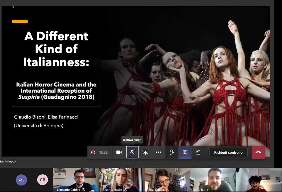Click the 13:32 call duration timer

[x=103, y=152]
